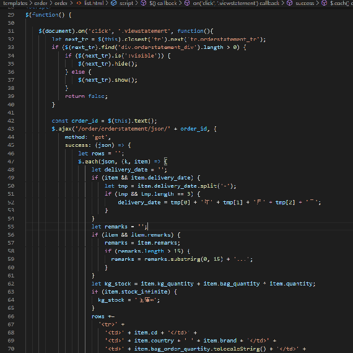Open the list.html breadcrumb item
Screen dimensions: 353x353
pos(94,3)
